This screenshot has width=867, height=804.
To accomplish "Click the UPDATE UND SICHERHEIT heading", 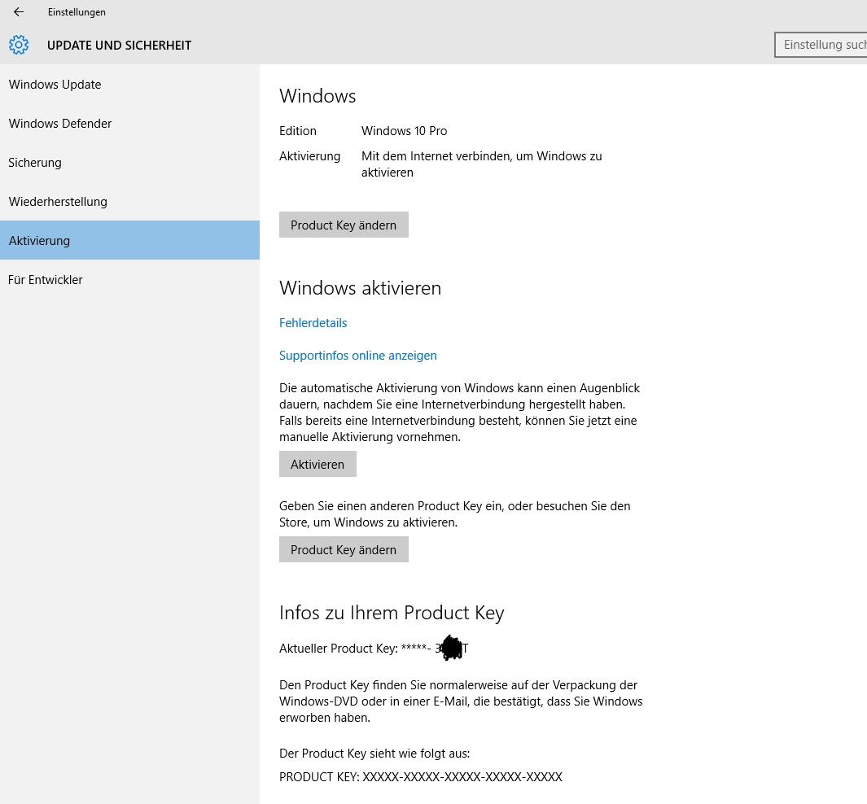I will coord(119,45).
